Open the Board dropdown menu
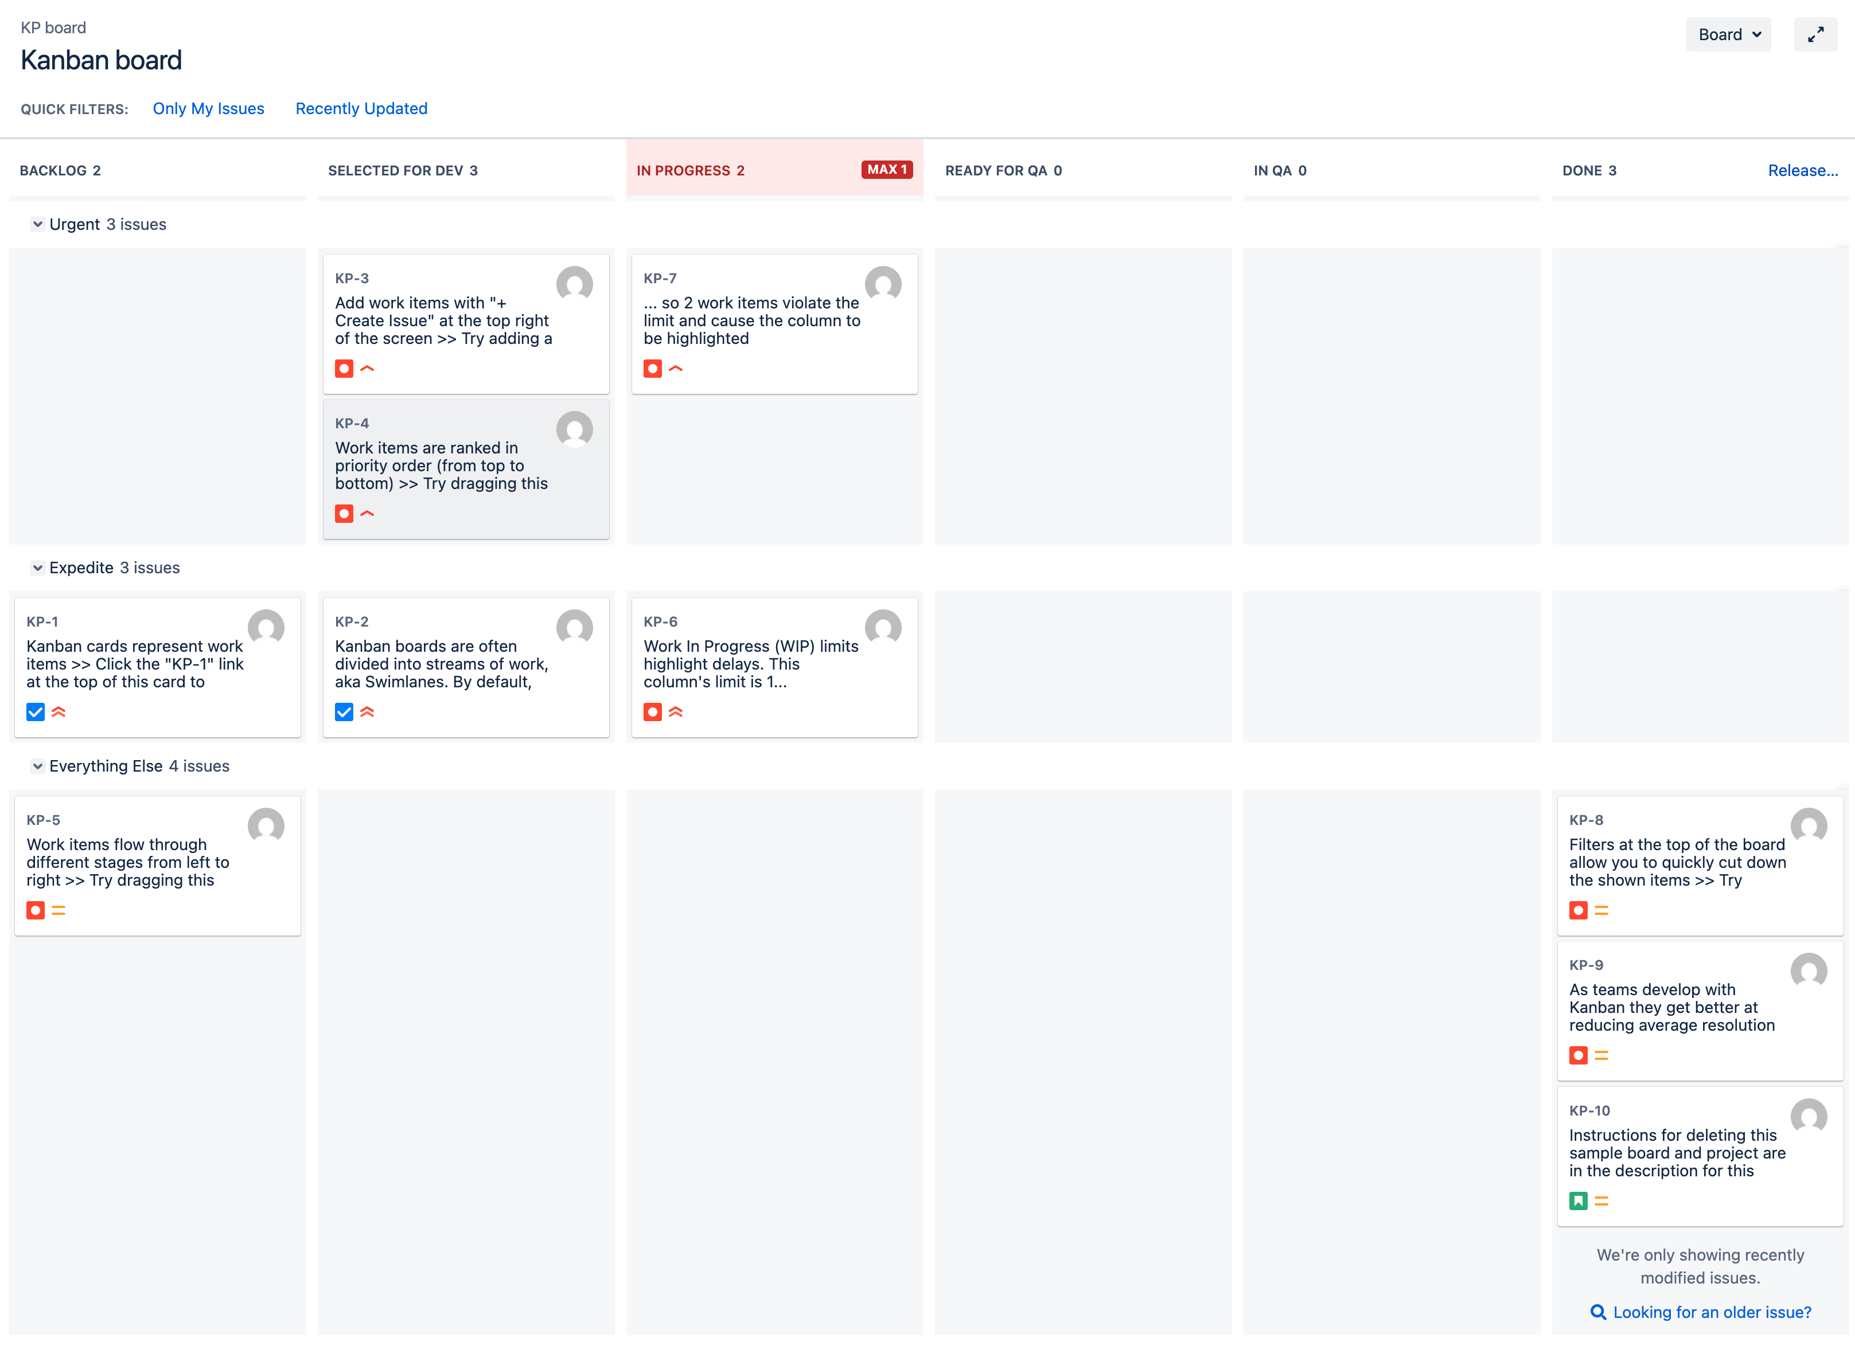Viewport: 1855px width, 1346px height. (x=1728, y=34)
